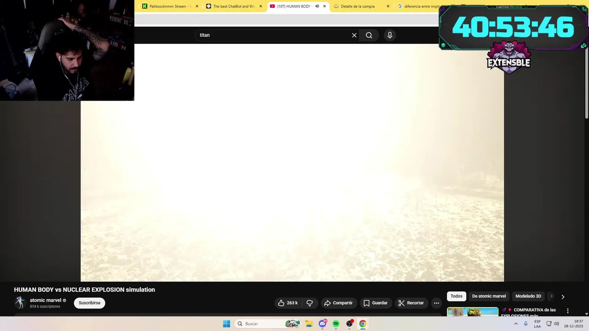
Task: Click the 854 k suscriptores text
Action: [x=45, y=307]
